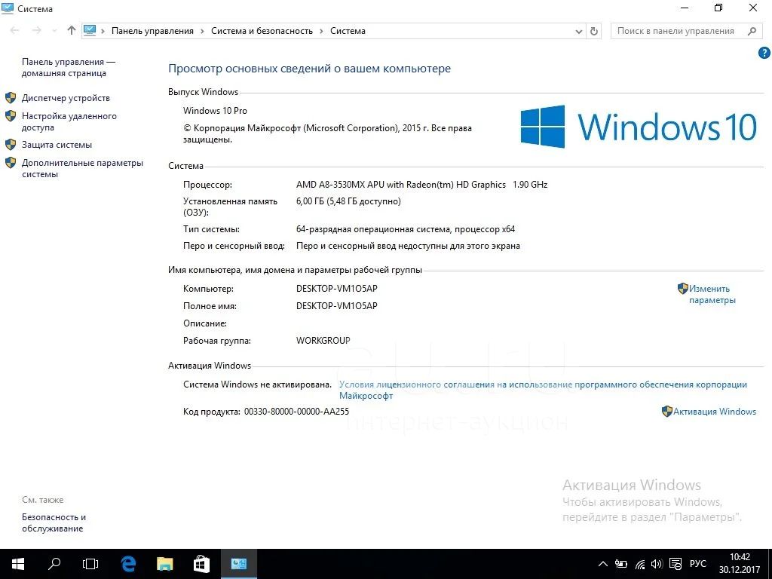The image size is (772, 579).
Task: Click Активация Windows link
Action: click(715, 412)
